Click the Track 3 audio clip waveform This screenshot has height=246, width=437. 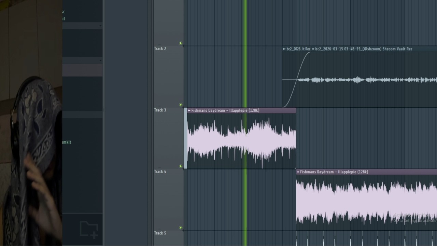pos(241,141)
